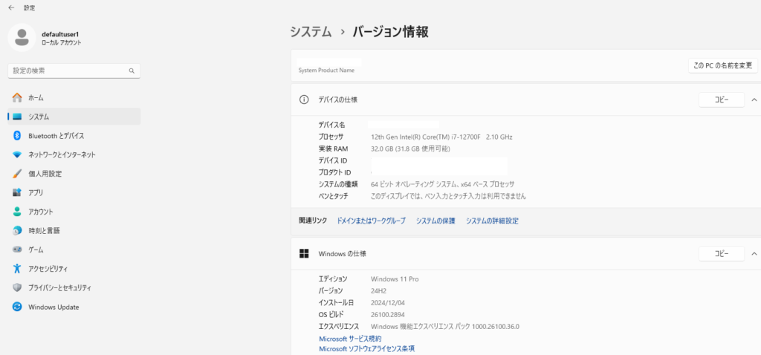Click the 個人用設定 paintbrush icon
Image resolution: width=761 pixels, height=355 pixels.
click(17, 174)
